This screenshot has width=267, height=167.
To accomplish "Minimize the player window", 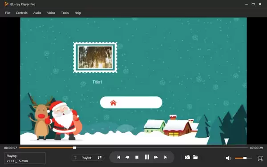I will [247, 4].
